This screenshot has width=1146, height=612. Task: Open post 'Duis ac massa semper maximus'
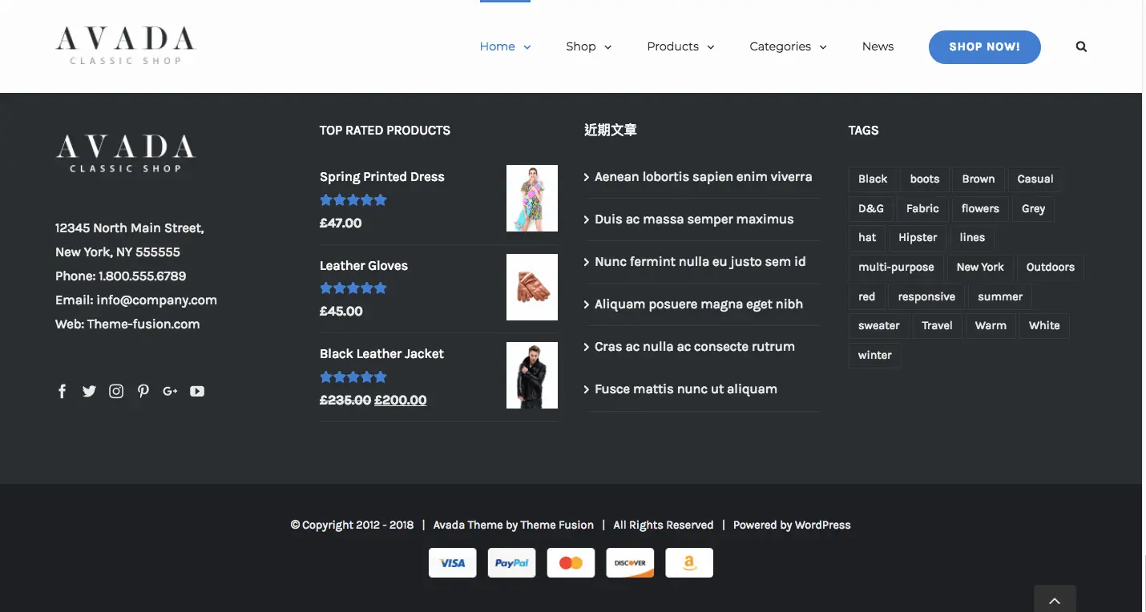click(x=694, y=219)
